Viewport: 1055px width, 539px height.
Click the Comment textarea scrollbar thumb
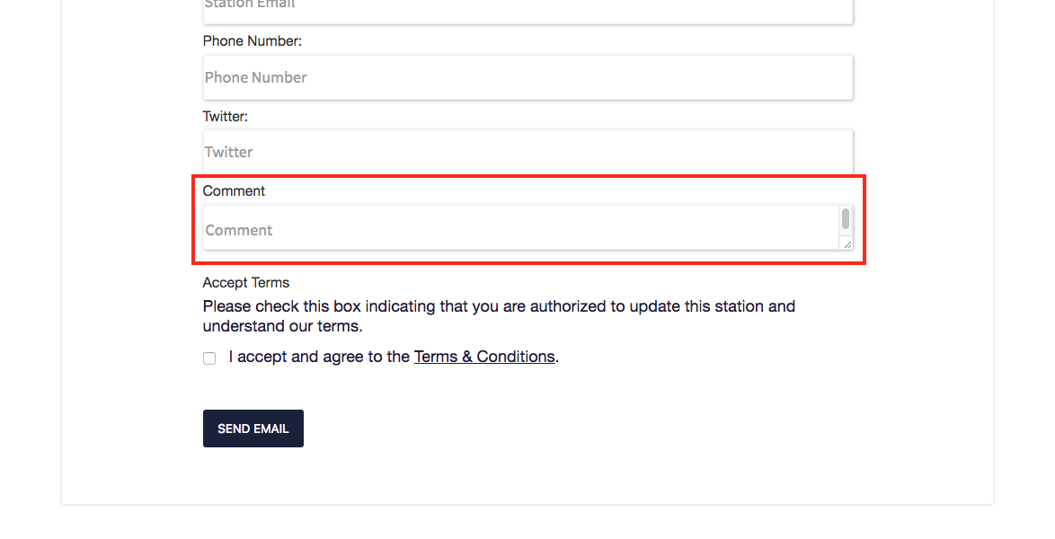845,218
